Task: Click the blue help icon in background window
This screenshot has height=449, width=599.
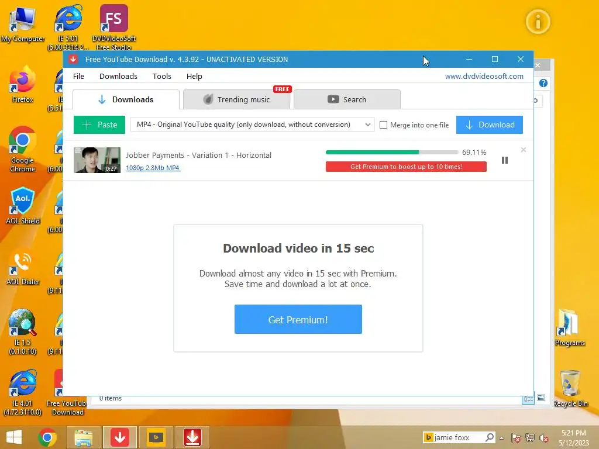Action: (543, 83)
